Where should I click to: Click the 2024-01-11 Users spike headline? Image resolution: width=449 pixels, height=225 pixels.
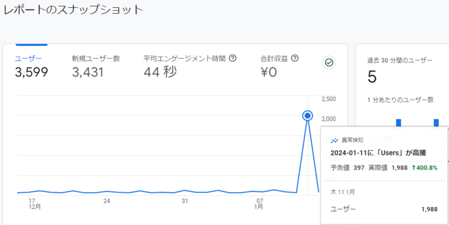(x=378, y=153)
